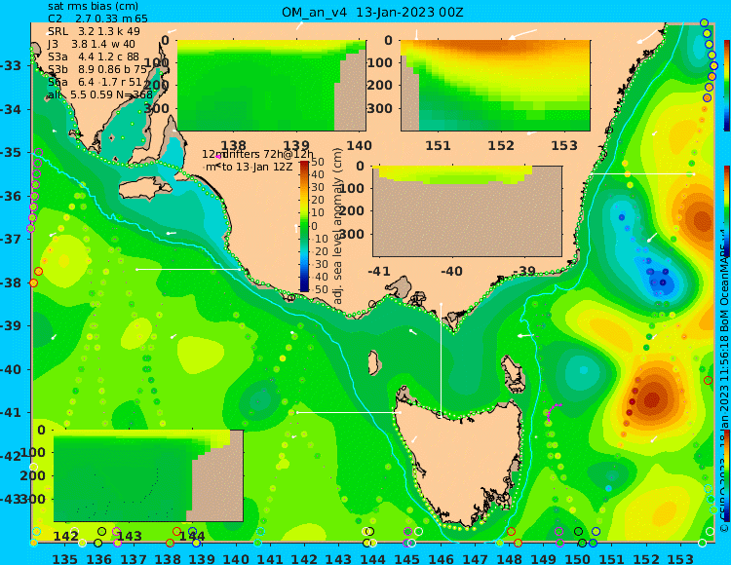The height and width of the screenshot is (565, 731).
Task: Select the 'to 13 Jan 12Z' legend text
Action: 256,167
